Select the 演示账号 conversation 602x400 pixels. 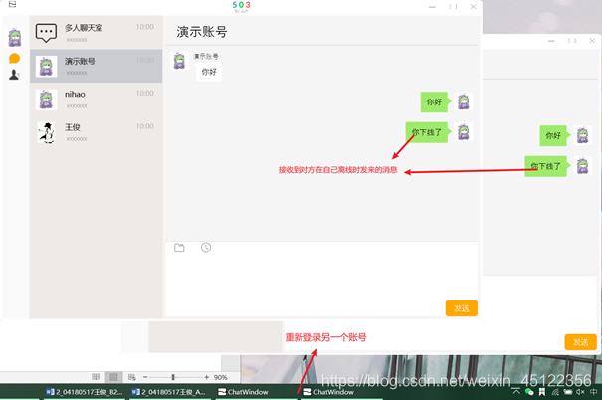coord(96,66)
